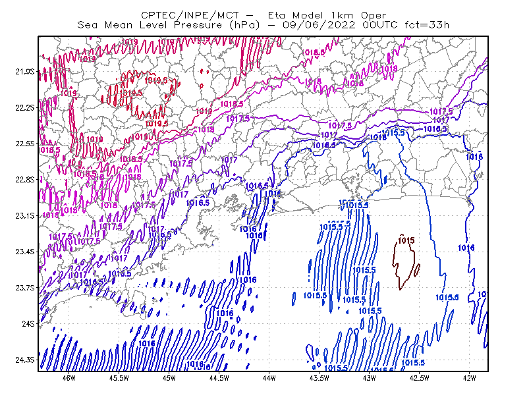
Task: Click the "42.5W" longitude axis label
Action: (420, 378)
